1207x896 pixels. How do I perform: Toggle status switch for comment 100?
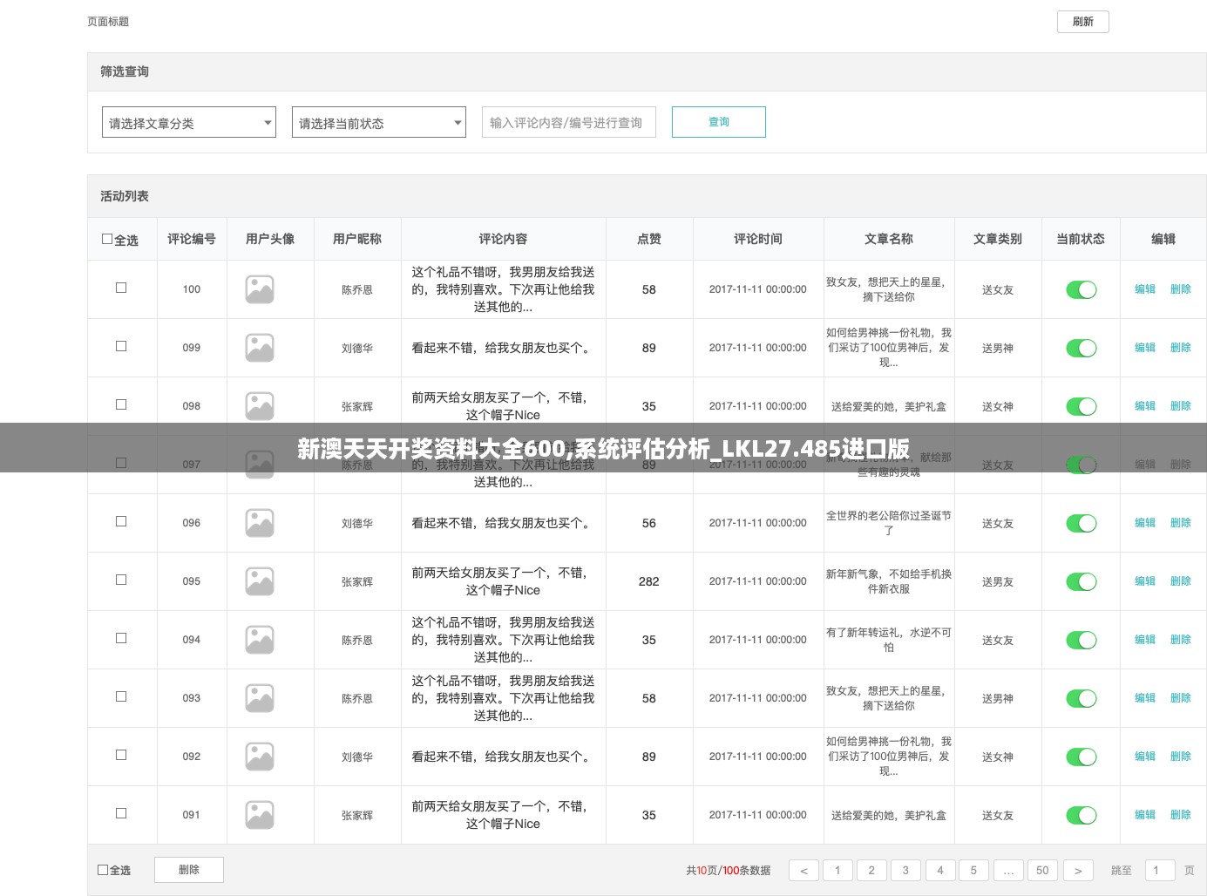point(1081,289)
